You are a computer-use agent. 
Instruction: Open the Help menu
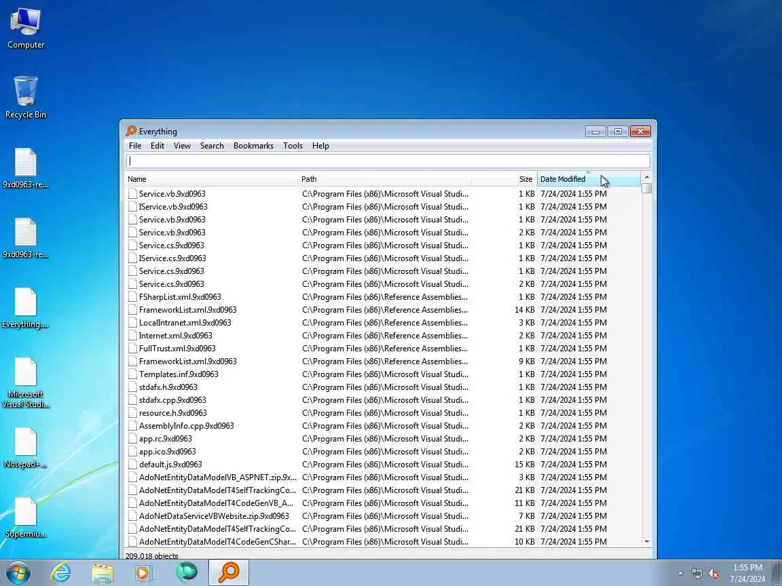tap(320, 146)
